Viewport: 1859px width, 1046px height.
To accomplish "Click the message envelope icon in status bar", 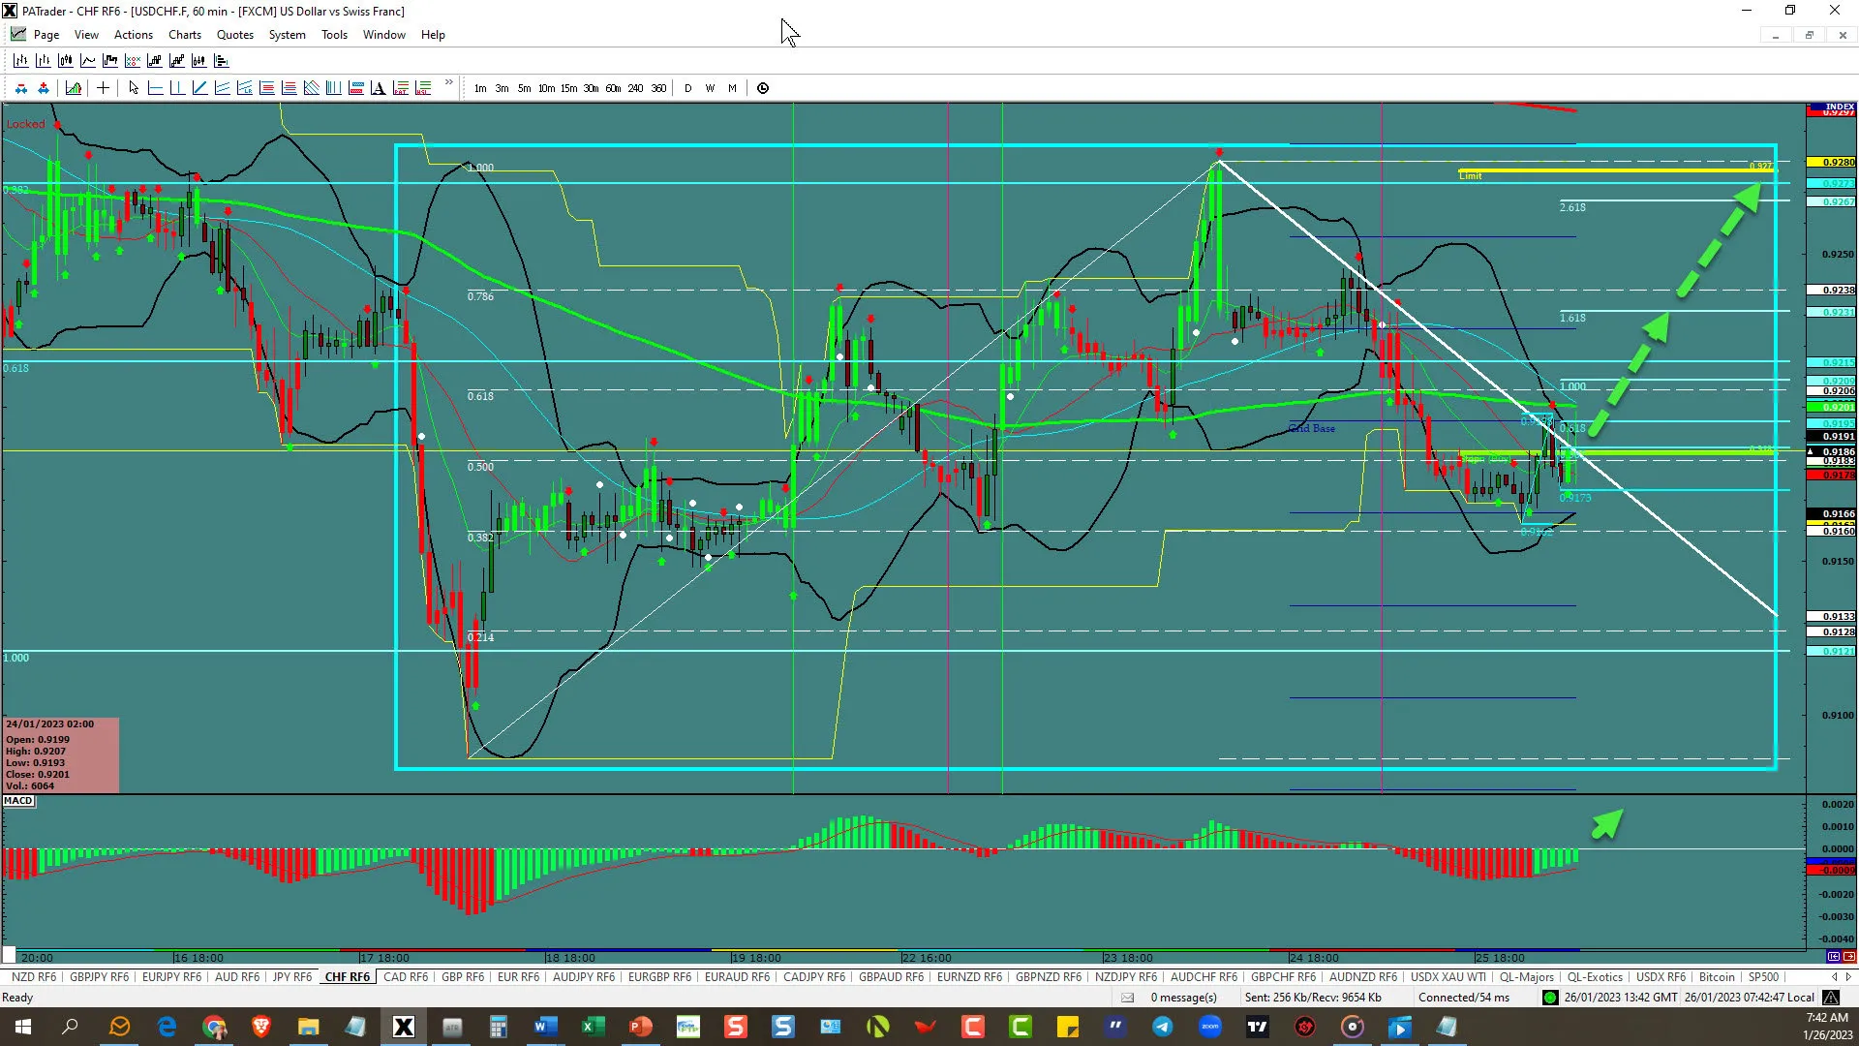I will 1127,998.
